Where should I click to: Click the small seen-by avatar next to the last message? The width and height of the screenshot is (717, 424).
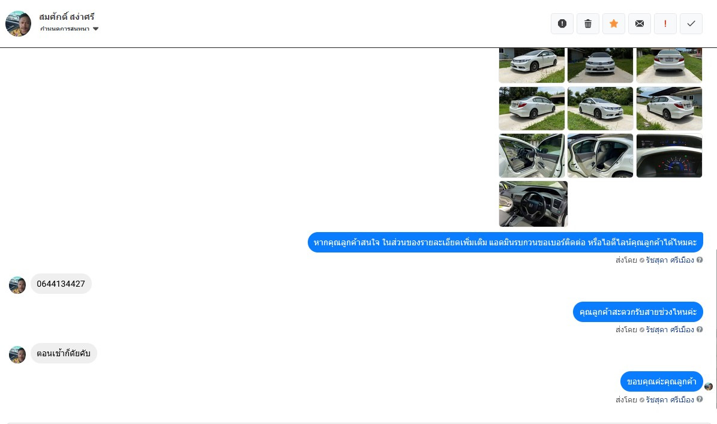click(x=709, y=387)
